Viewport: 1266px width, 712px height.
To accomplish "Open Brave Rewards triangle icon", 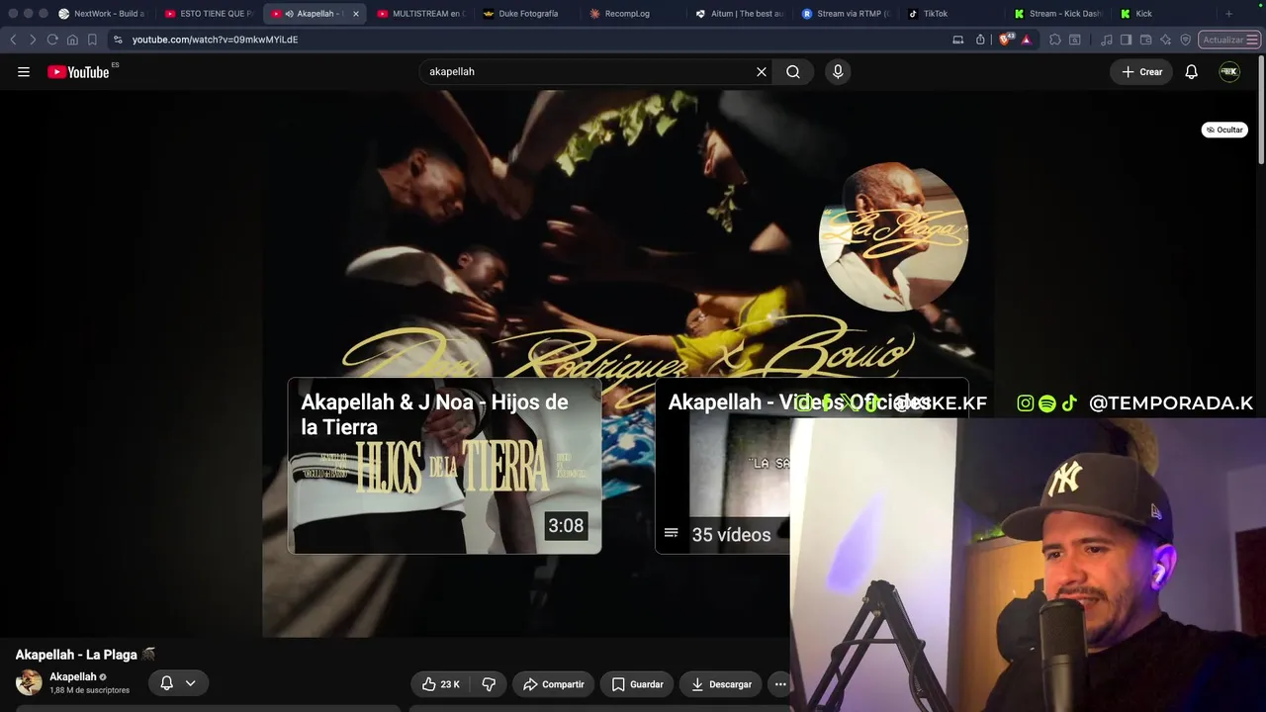I will click(x=1027, y=40).
